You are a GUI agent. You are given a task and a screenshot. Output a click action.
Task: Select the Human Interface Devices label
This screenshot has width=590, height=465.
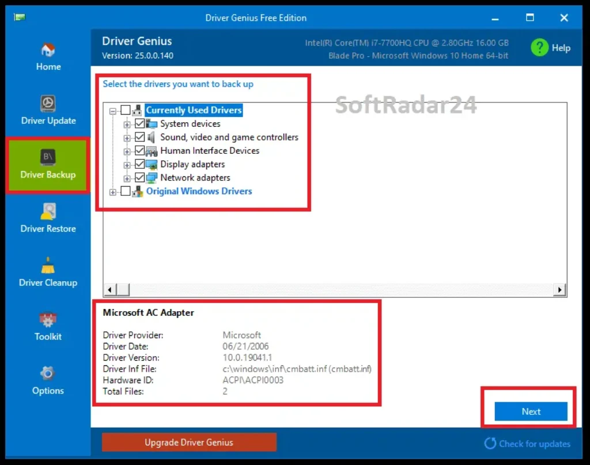pos(210,150)
